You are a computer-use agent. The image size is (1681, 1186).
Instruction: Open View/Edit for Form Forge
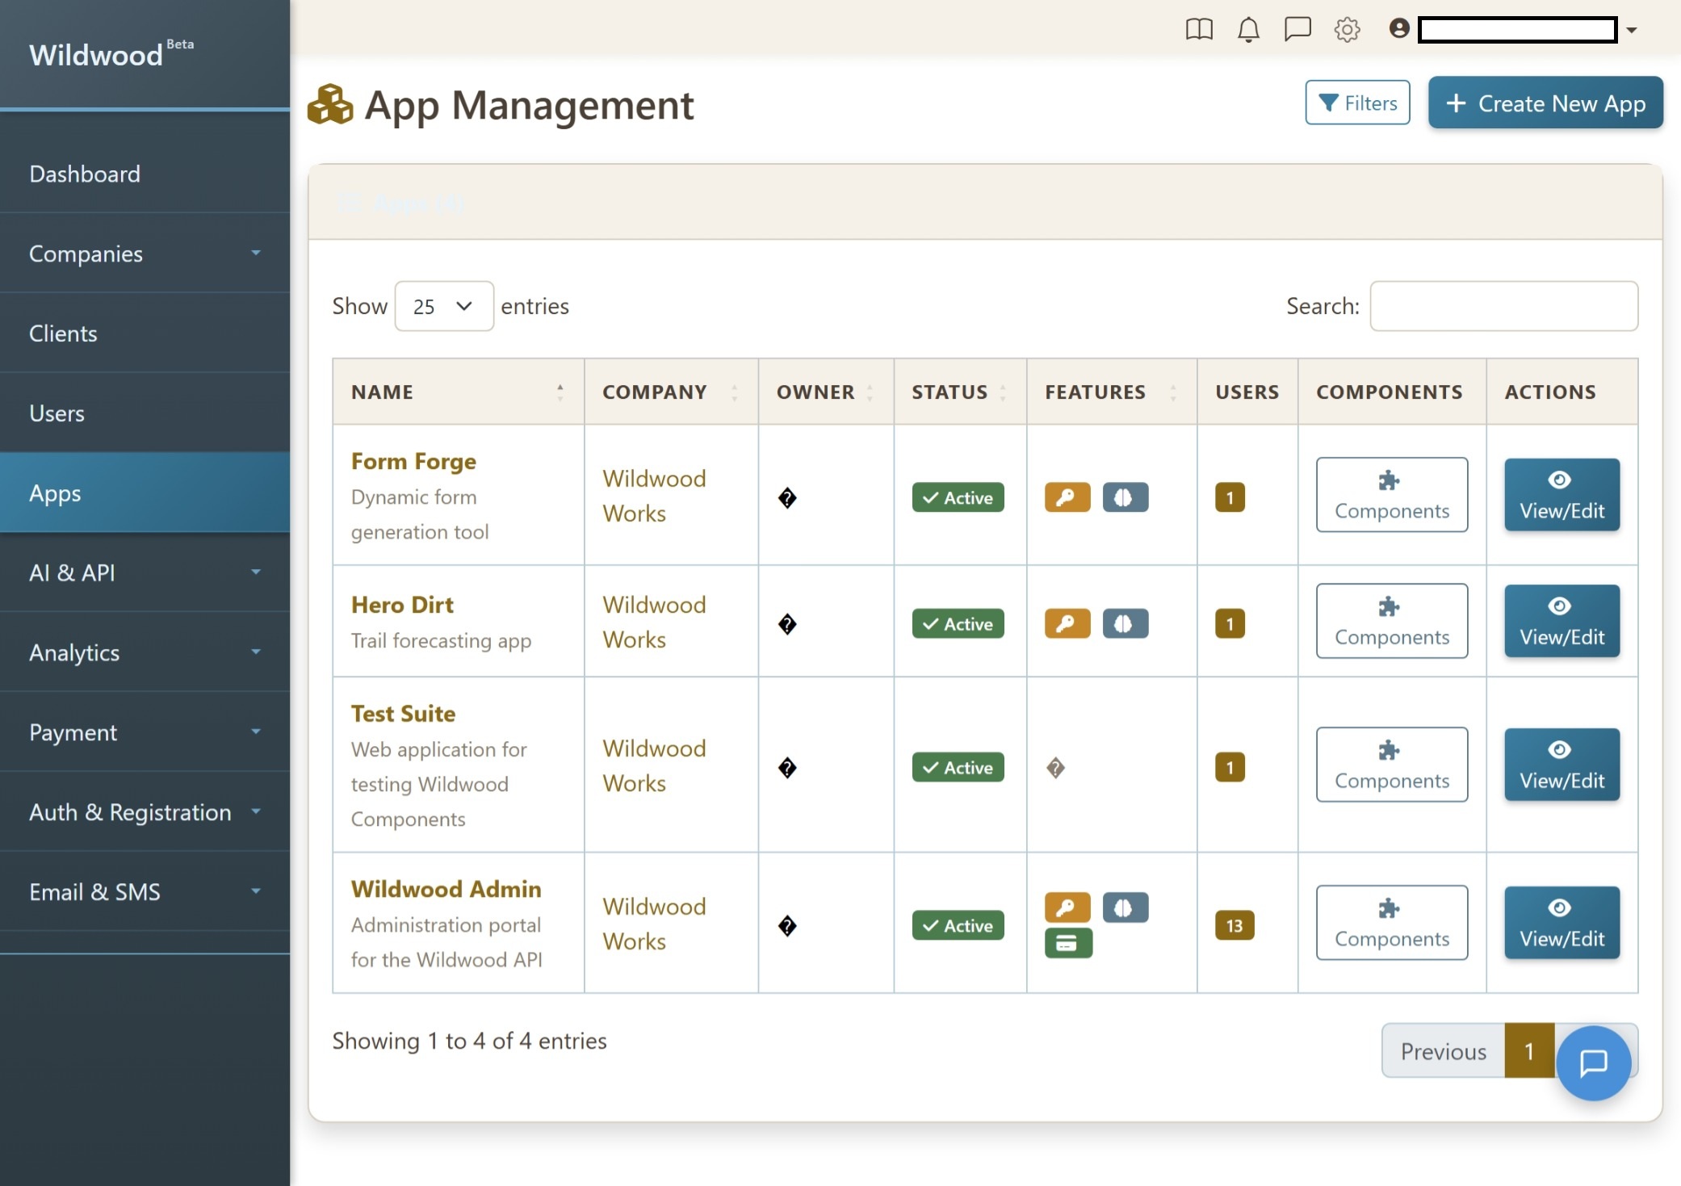point(1561,494)
